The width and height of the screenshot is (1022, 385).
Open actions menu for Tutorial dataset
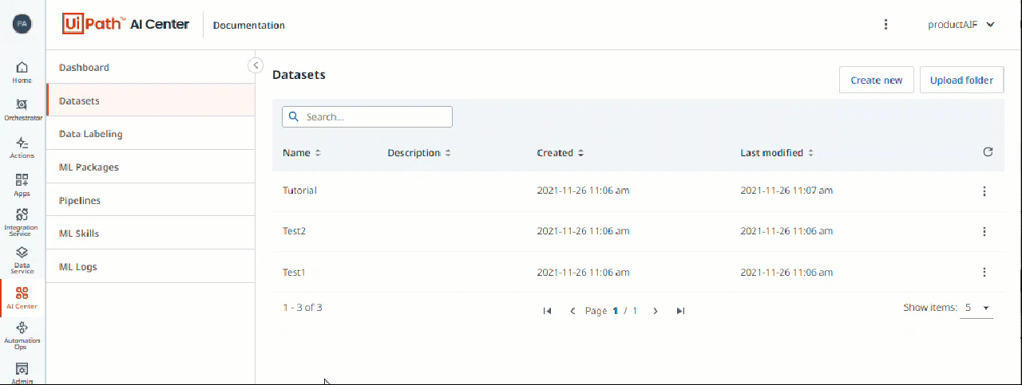pyautogui.click(x=984, y=191)
